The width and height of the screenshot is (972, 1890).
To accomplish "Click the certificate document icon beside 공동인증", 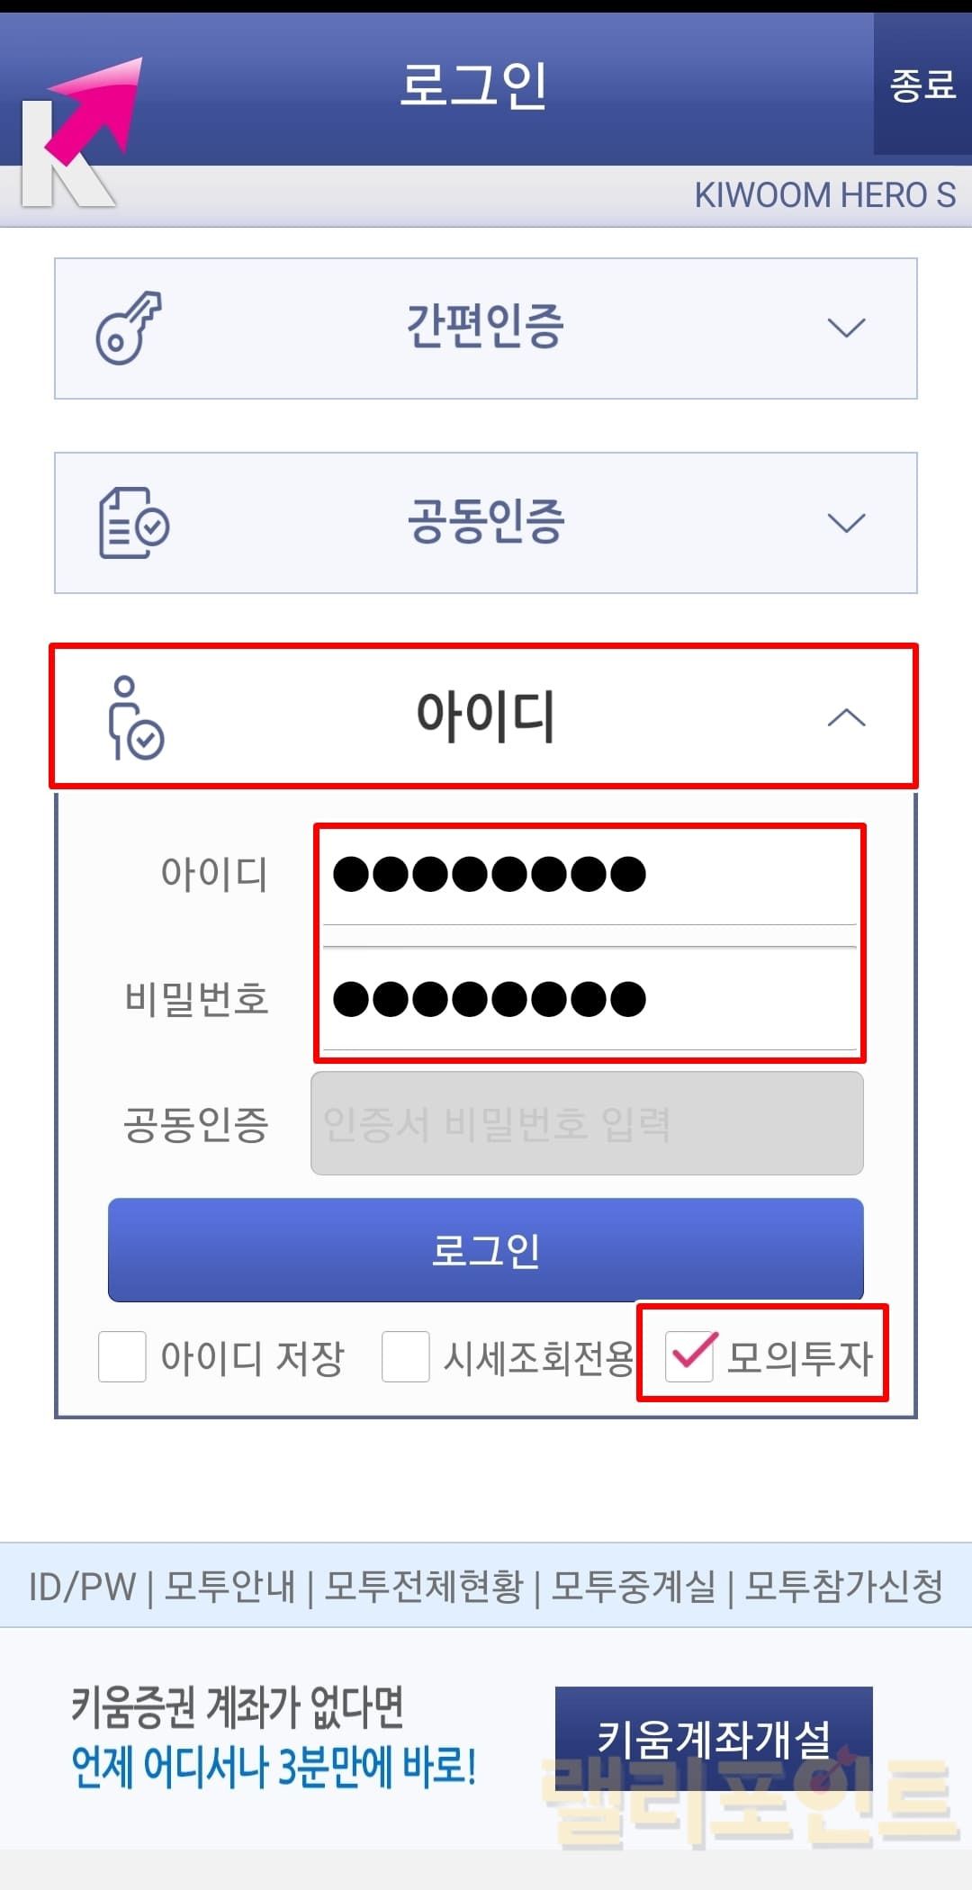I will point(132,523).
